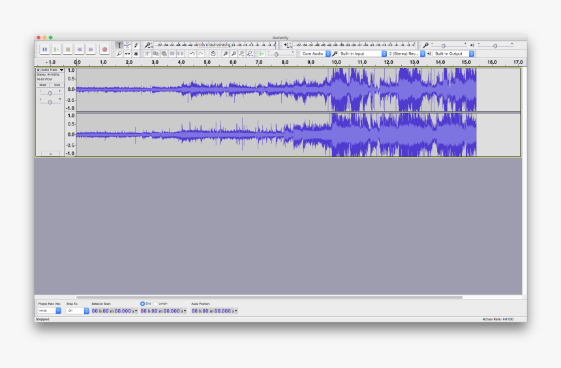Select the Zoom magnifier tool
Image resolution: width=561 pixels, height=368 pixels.
click(x=119, y=54)
